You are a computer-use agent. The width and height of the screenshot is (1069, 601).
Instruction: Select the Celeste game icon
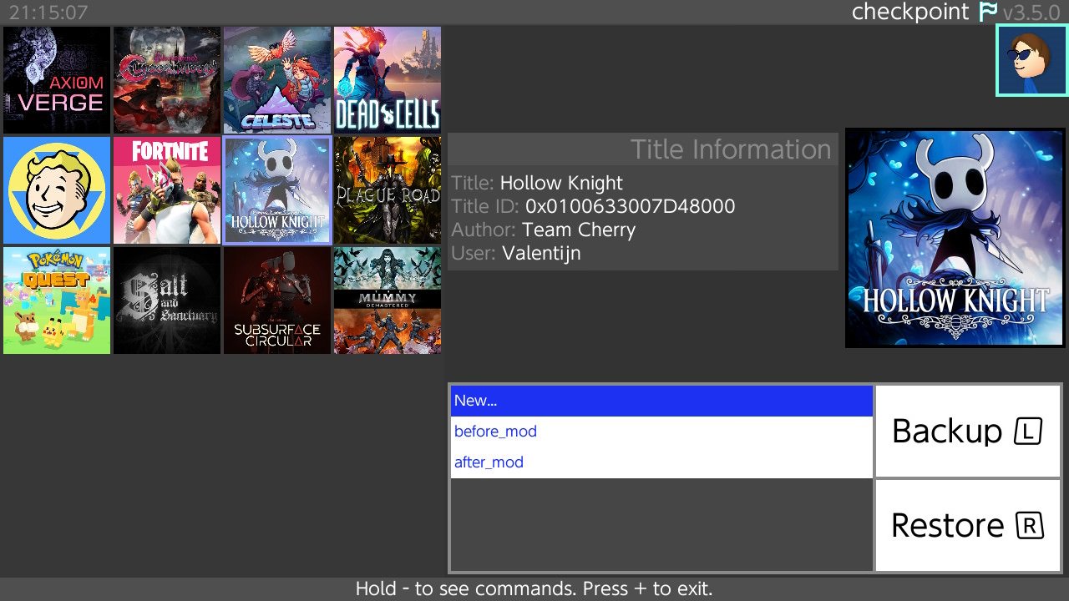point(277,80)
